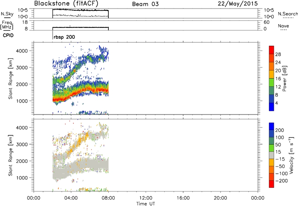The width and height of the screenshot is (298, 206).
Task: Click 'Slant Range [km]' label of power panel
Action: coord(10,78)
